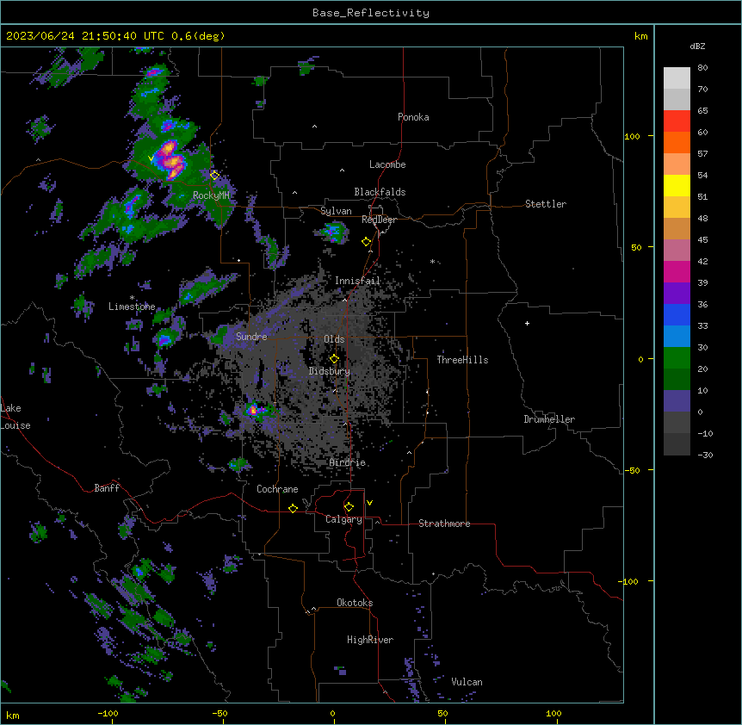This screenshot has width=742, height=725.
Task: Click the 0 tick on the bottom axis
Action: point(332,714)
